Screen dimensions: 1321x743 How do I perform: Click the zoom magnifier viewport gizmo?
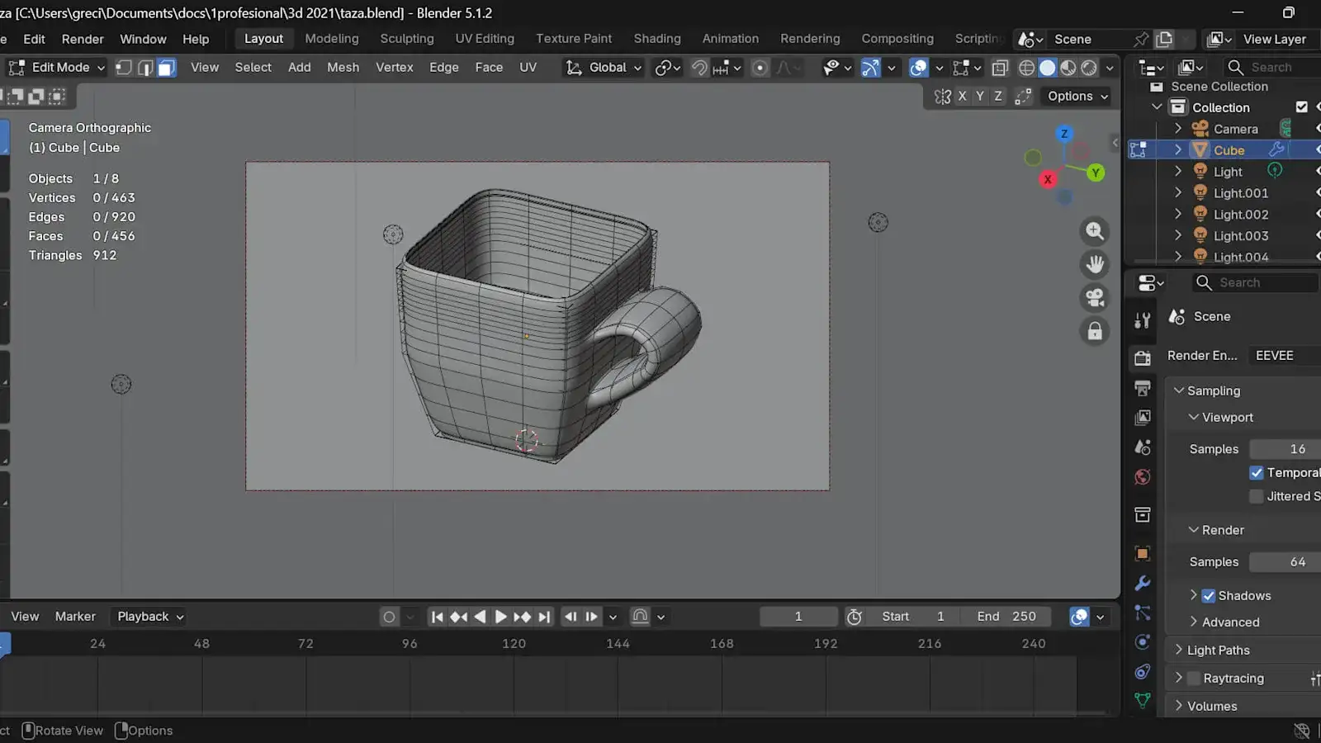(1095, 231)
